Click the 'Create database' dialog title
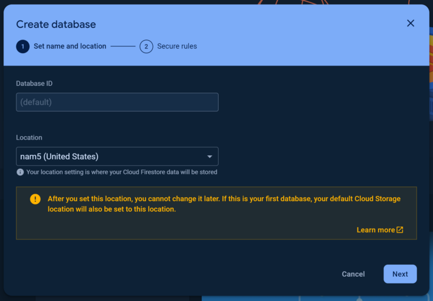This screenshot has height=301, width=433. point(56,24)
